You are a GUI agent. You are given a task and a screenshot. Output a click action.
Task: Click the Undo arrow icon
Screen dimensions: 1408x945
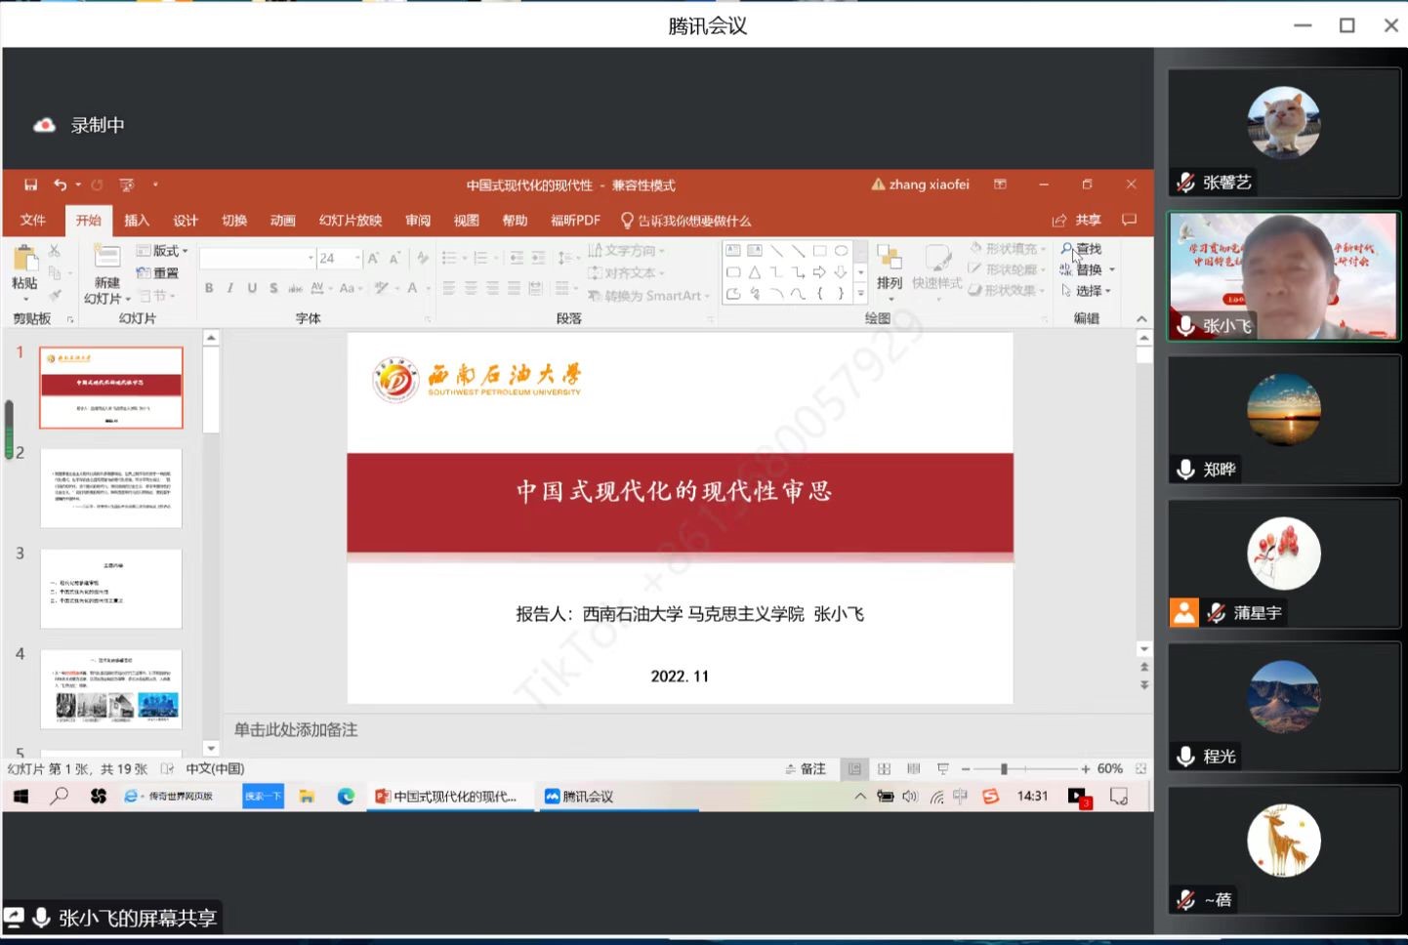(x=61, y=185)
